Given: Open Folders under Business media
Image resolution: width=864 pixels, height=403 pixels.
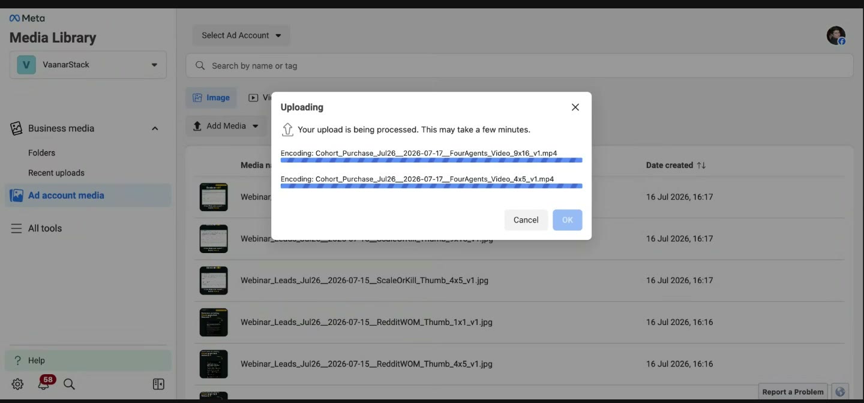Looking at the screenshot, I should [x=41, y=153].
